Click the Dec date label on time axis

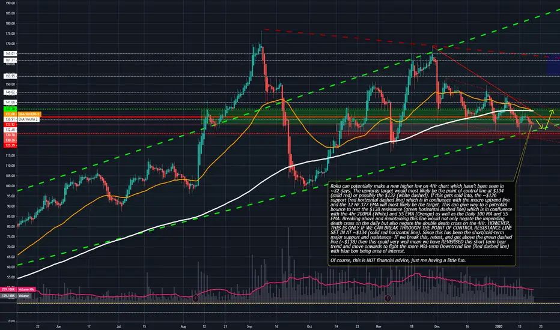coord(437,326)
